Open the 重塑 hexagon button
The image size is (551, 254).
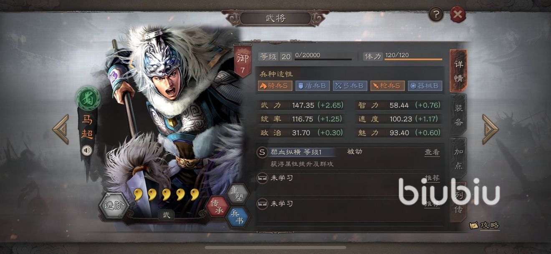tap(238, 193)
